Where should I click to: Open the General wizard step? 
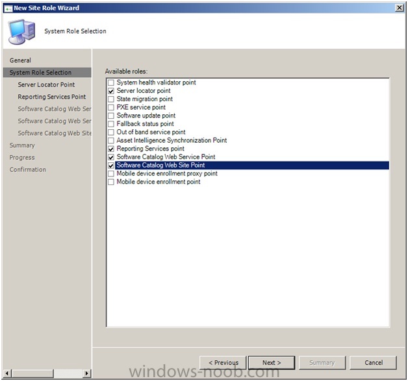click(x=20, y=60)
